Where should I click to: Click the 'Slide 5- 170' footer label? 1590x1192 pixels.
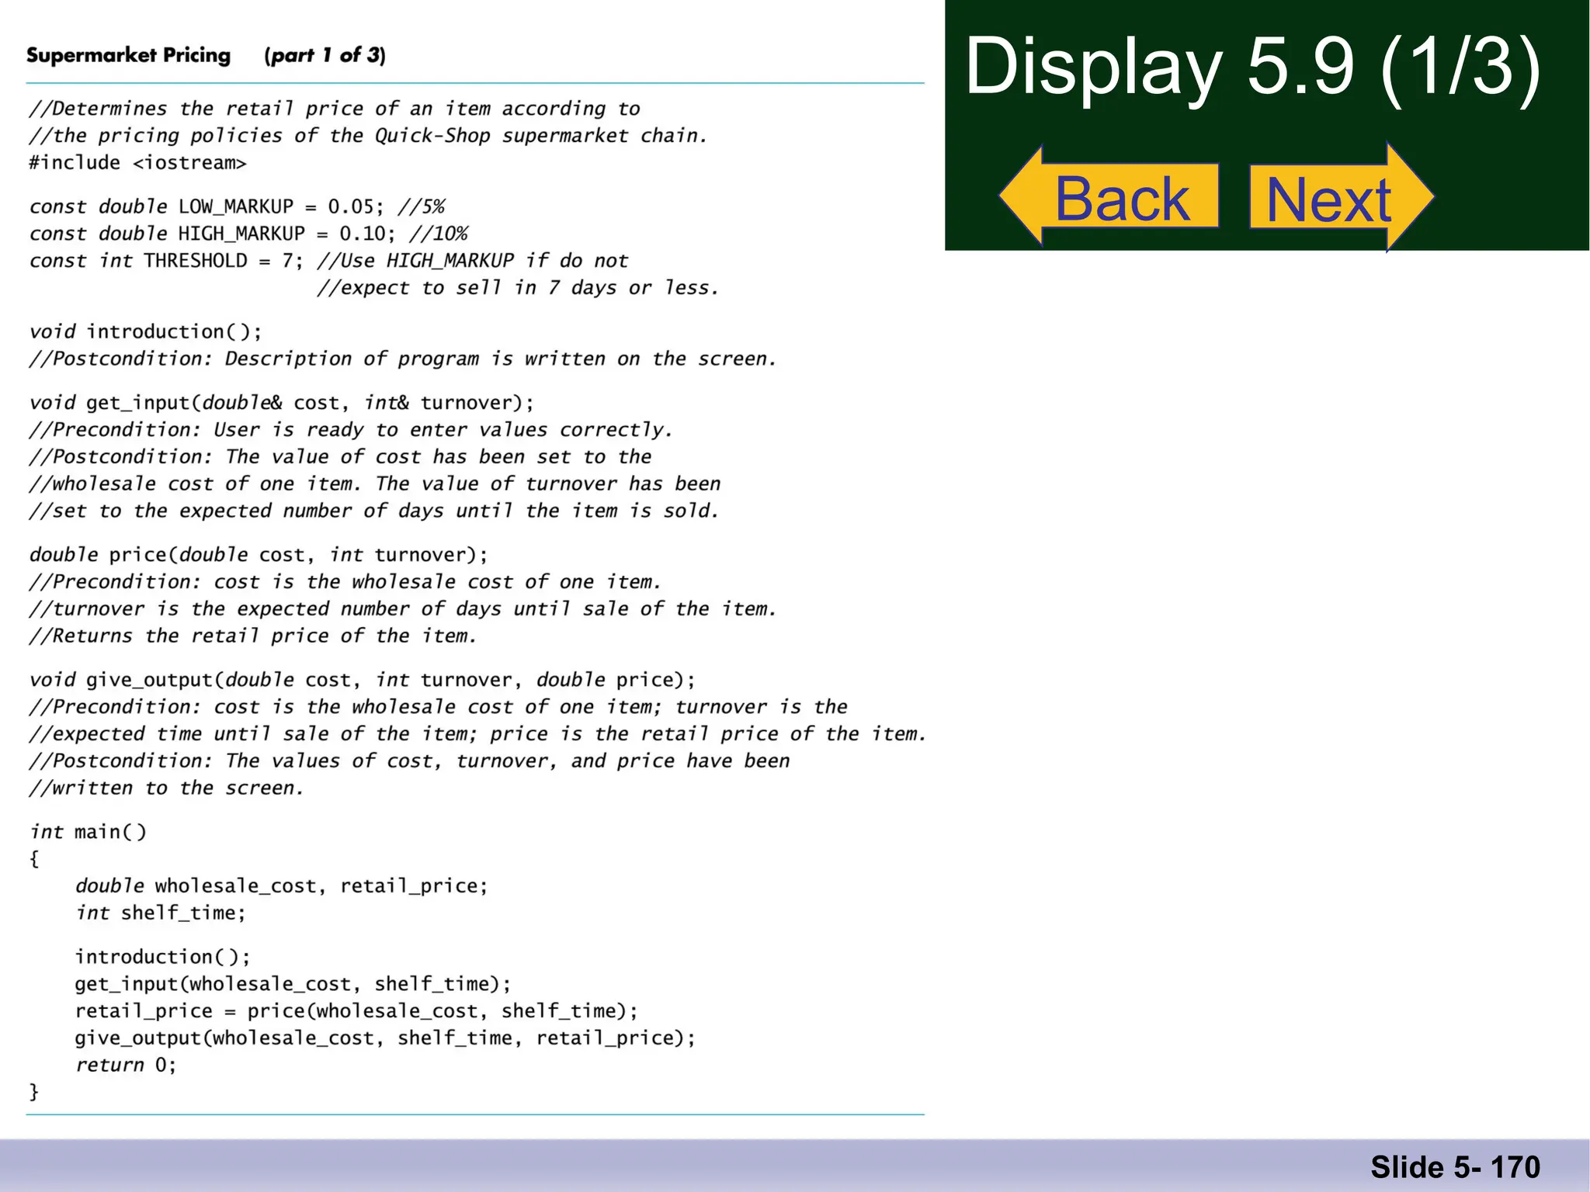tap(1455, 1167)
